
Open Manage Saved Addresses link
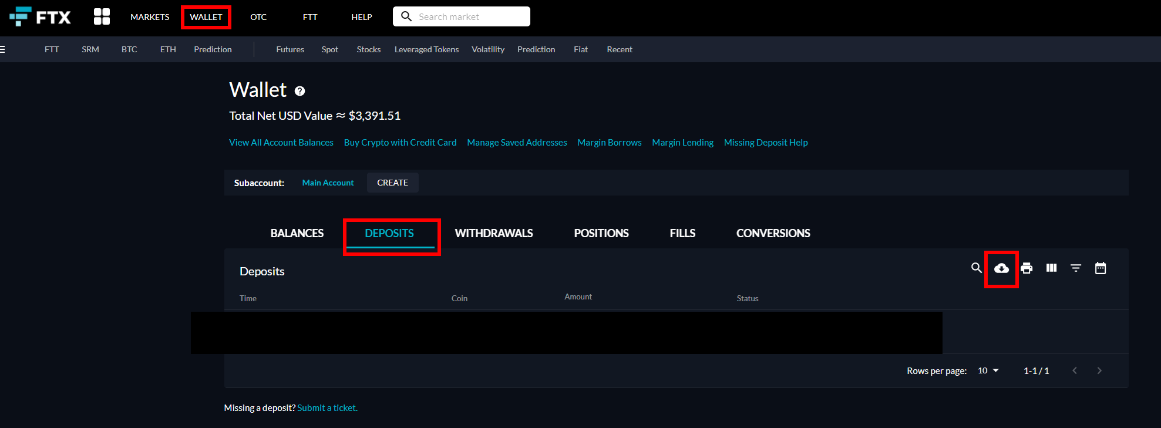coord(517,143)
